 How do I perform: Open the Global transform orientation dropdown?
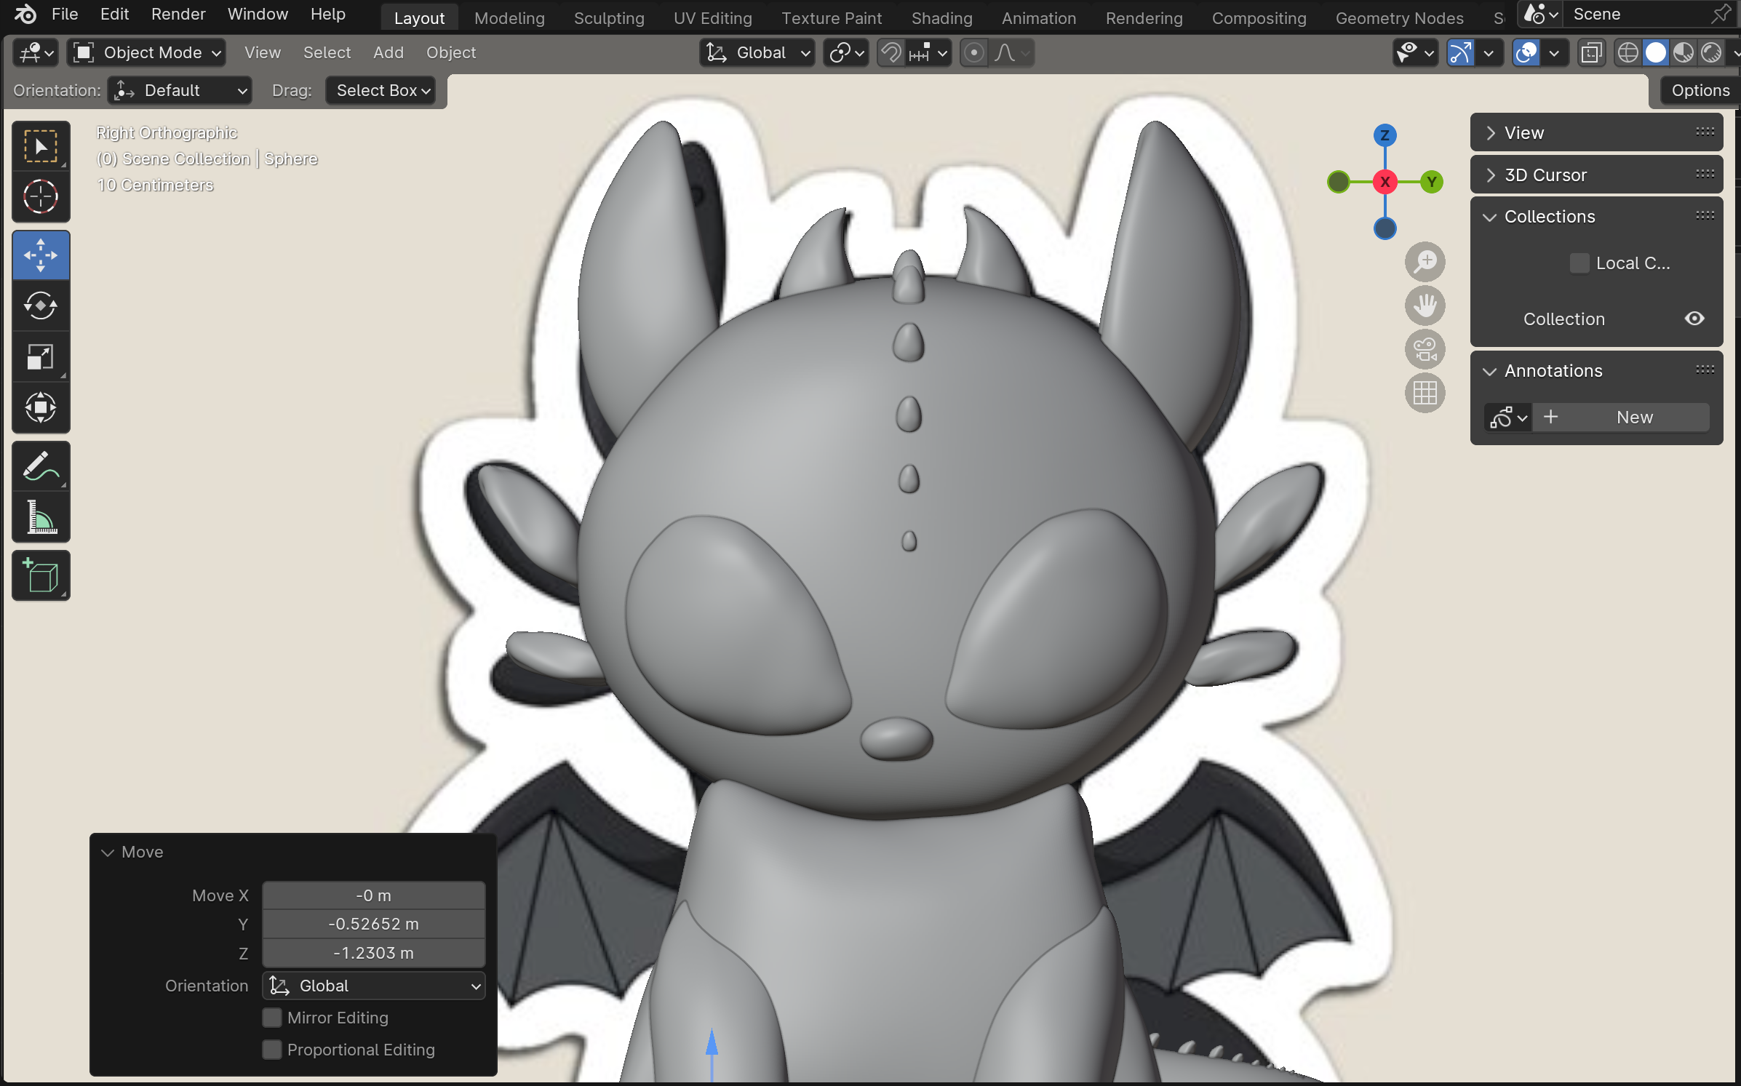point(757,52)
